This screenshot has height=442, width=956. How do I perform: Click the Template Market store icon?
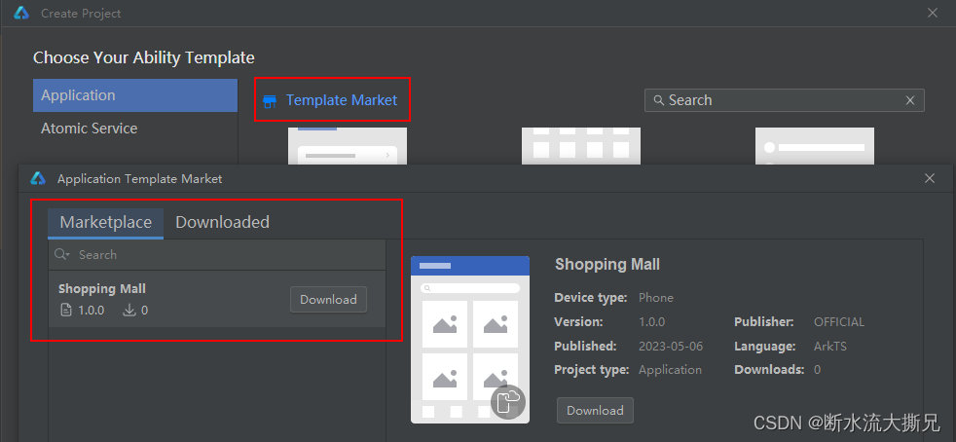pyautogui.click(x=270, y=101)
